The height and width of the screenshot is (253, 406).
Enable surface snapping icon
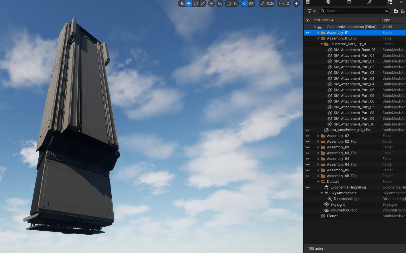[220, 3]
